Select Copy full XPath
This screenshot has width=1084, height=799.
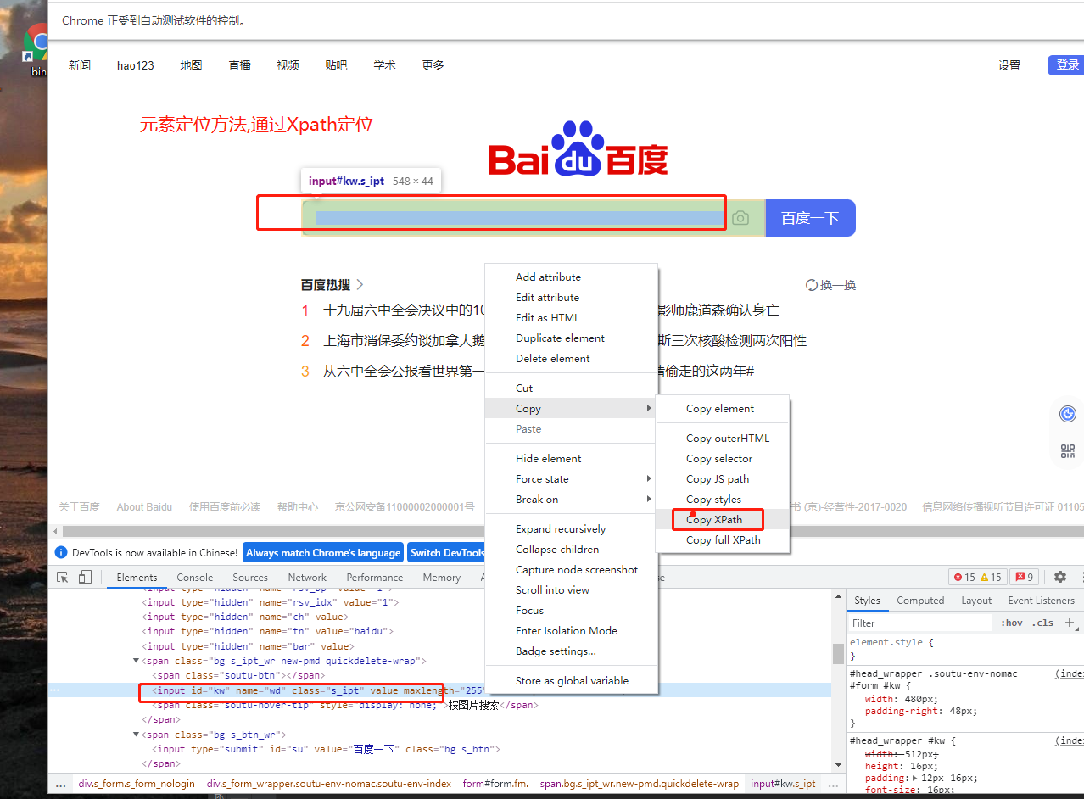[723, 540]
